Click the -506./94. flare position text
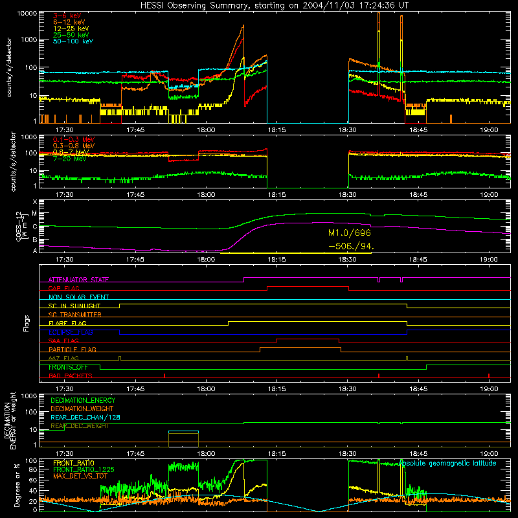Screen dimensions: 518x518 click(351, 246)
